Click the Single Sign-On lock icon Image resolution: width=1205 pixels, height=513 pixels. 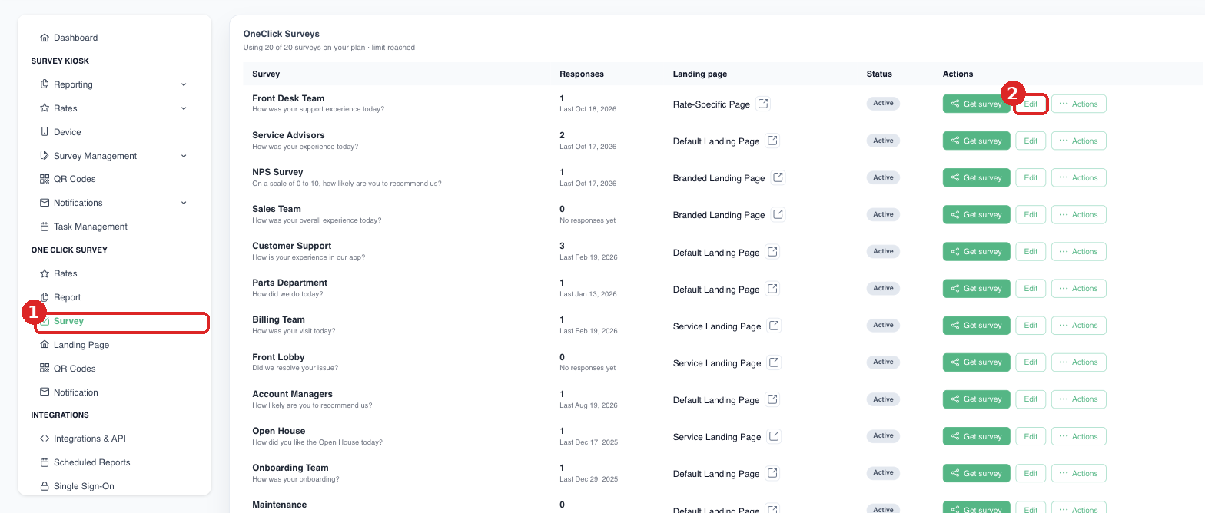(45, 486)
